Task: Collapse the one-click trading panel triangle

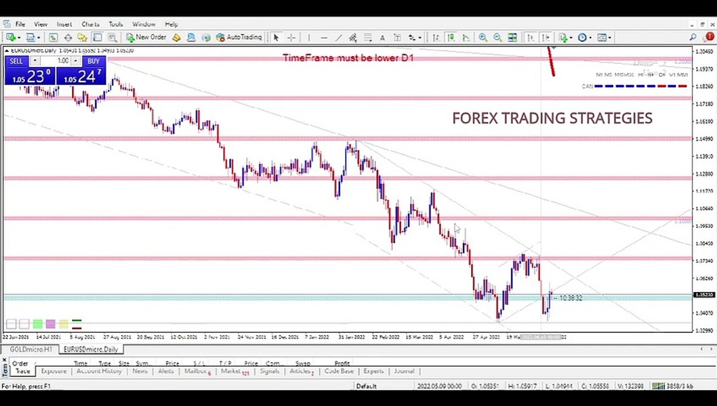Action: tap(7, 51)
